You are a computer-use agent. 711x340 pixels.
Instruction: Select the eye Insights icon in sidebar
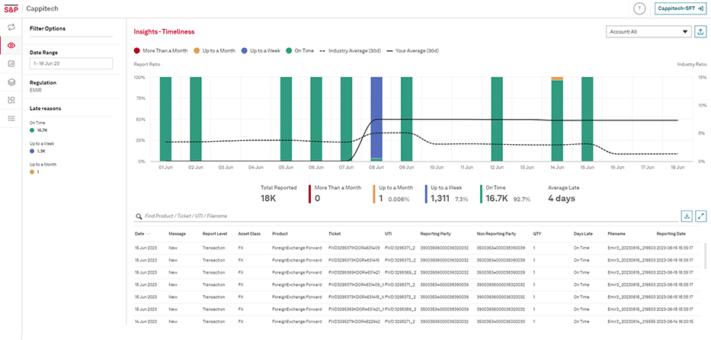pyautogui.click(x=11, y=45)
